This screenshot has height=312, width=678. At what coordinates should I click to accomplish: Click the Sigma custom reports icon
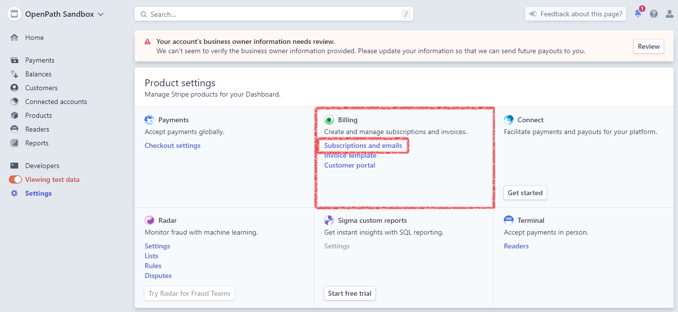(x=329, y=220)
